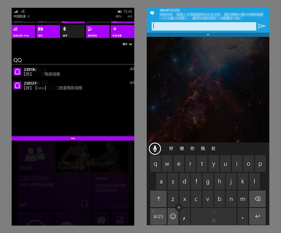Screen dimensions: 281x233
Task: Tap the o key
Action: click(x=248, y=164)
